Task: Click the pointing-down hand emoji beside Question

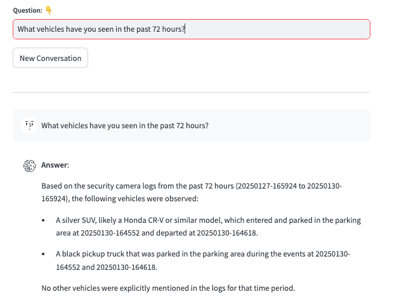Action: coord(48,10)
